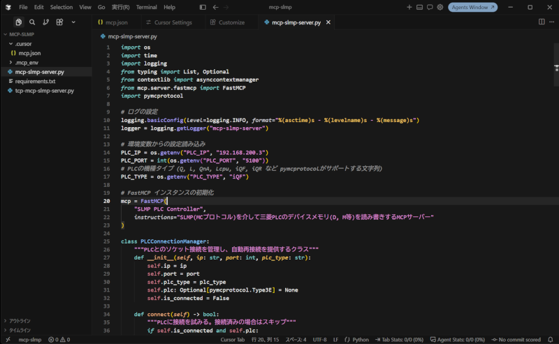The width and height of the screenshot is (559, 344).
Task: Change encoding via UTF-8
Action: click(320, 340)
